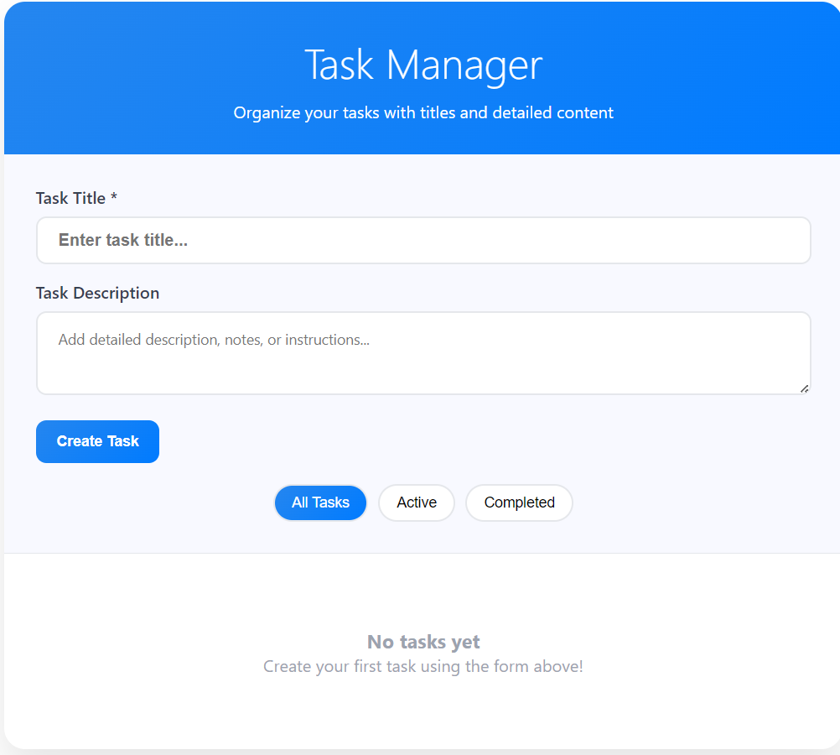This screenshot has width=840, height=755.
Task: Click the Enter task title input field
Action: coord(423,241)
